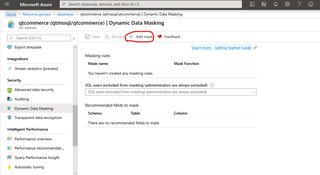Open Auditing menu item

pos(22,99)
